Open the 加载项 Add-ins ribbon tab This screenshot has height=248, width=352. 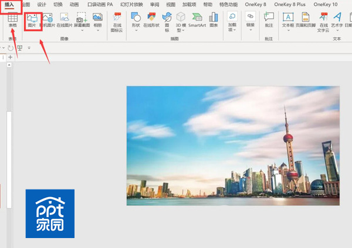pos(189,5)
